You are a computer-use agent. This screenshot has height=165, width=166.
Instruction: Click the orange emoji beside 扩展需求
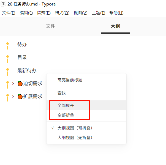tap(20, 97)
